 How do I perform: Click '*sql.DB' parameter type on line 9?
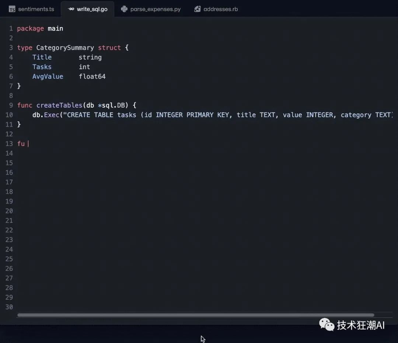[x=111, y=105]
